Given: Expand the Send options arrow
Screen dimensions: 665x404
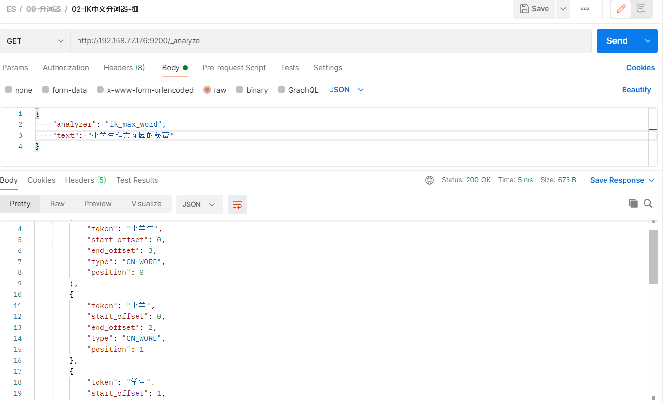Looking at the screenshot, I should point(647,41).
